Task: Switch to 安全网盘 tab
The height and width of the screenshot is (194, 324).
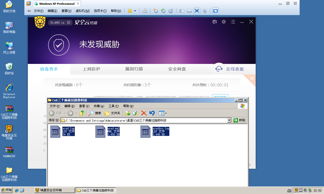Action: click(177, 69)
